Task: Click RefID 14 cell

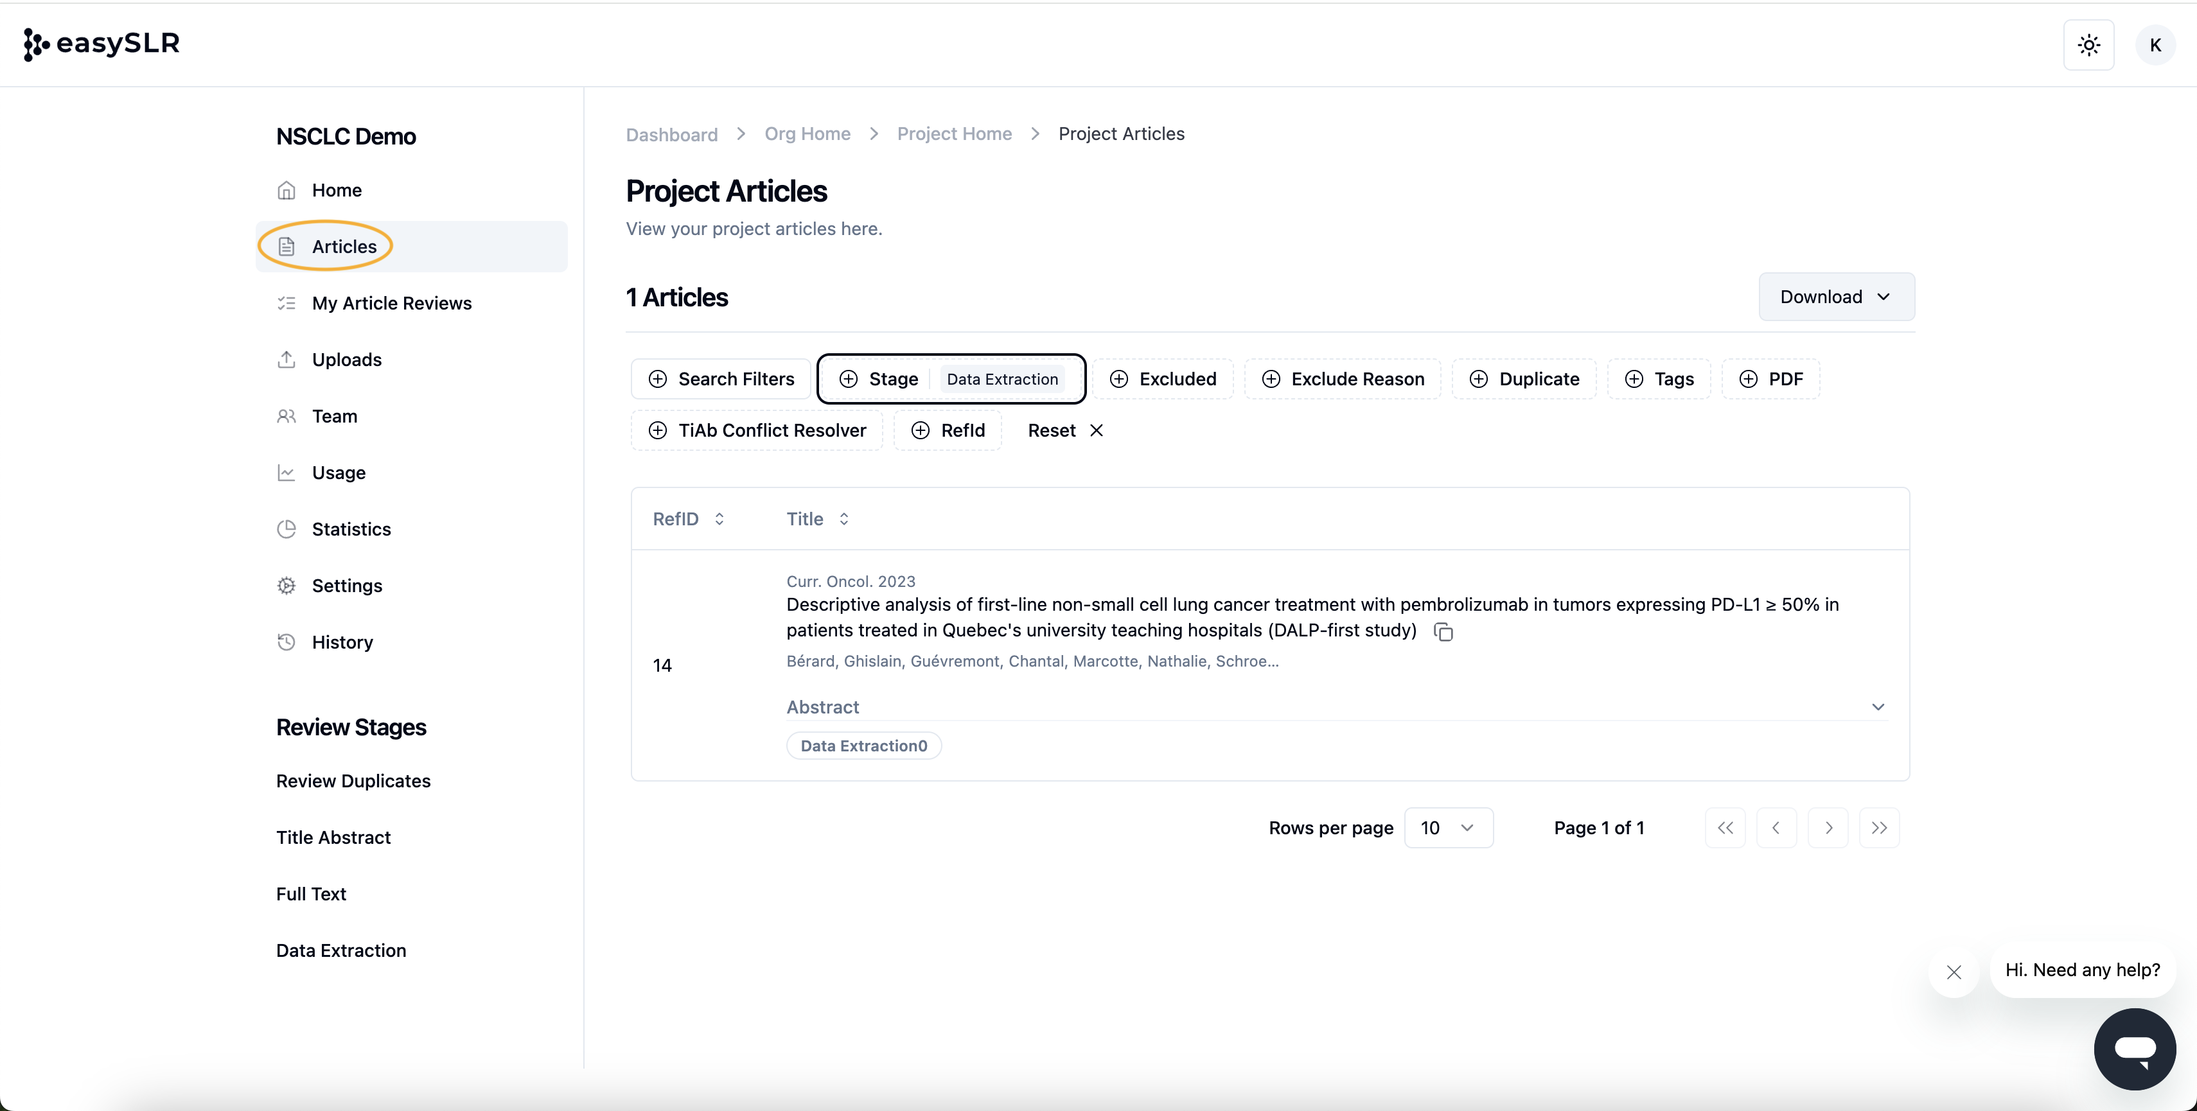Action: pos(662,665)
